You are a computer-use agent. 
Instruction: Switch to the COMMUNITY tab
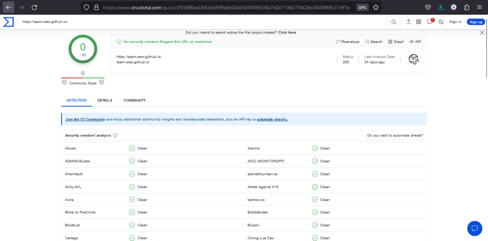coord(134,100)
